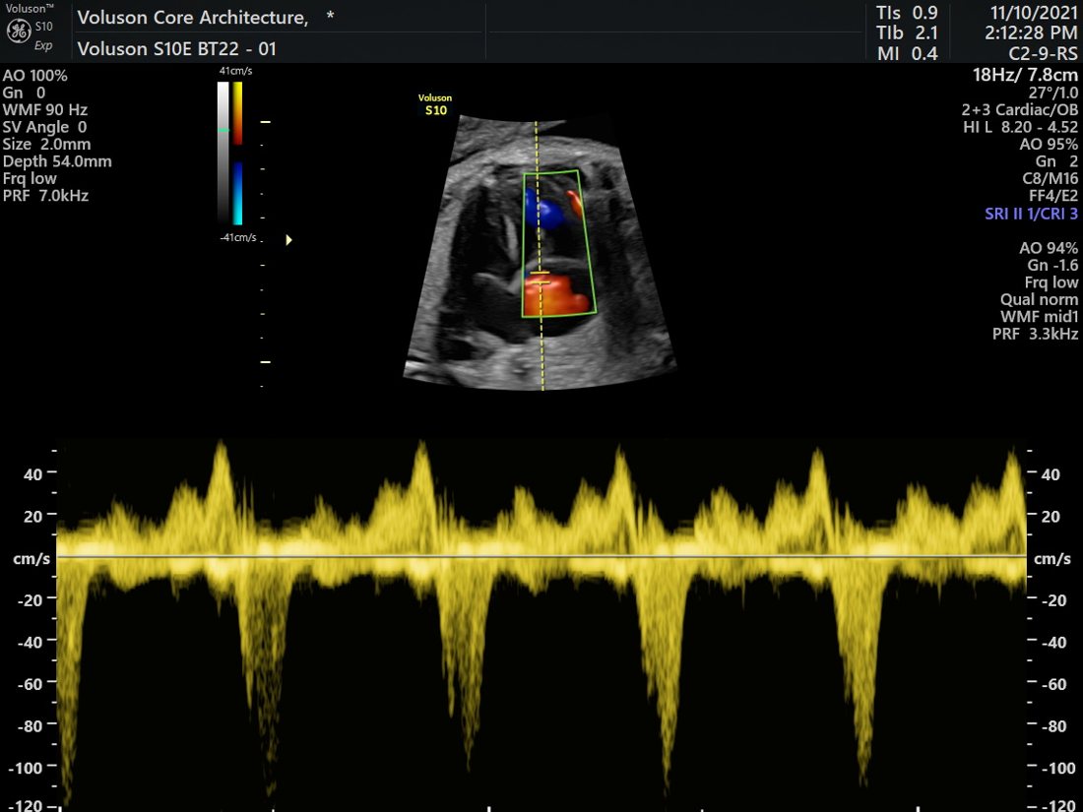1083x812 pixels.
Task: Click the 'SV Angle 0' value
Action: pos(45,127)
